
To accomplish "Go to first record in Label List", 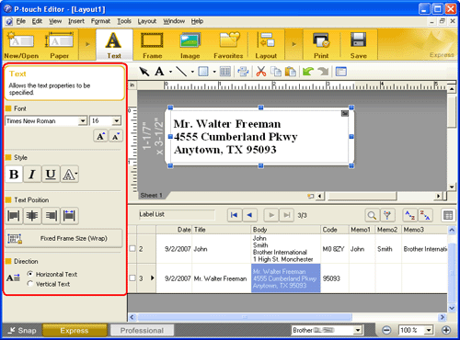I will point(235,215).
